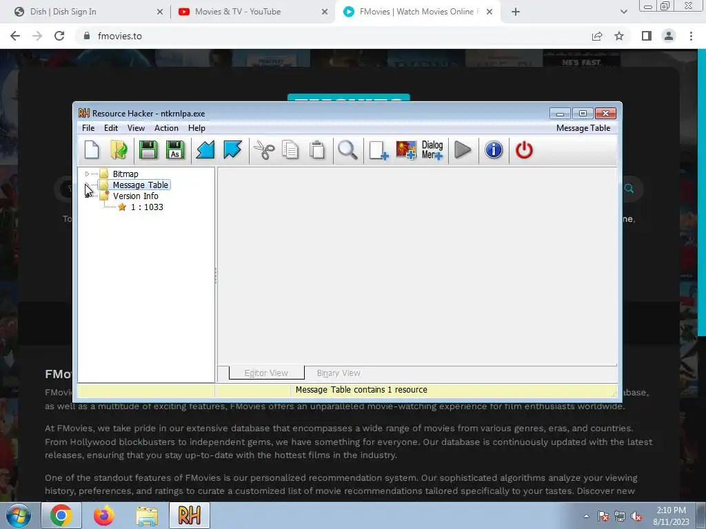Open the Action Center flag tray icon

point(603,516)
